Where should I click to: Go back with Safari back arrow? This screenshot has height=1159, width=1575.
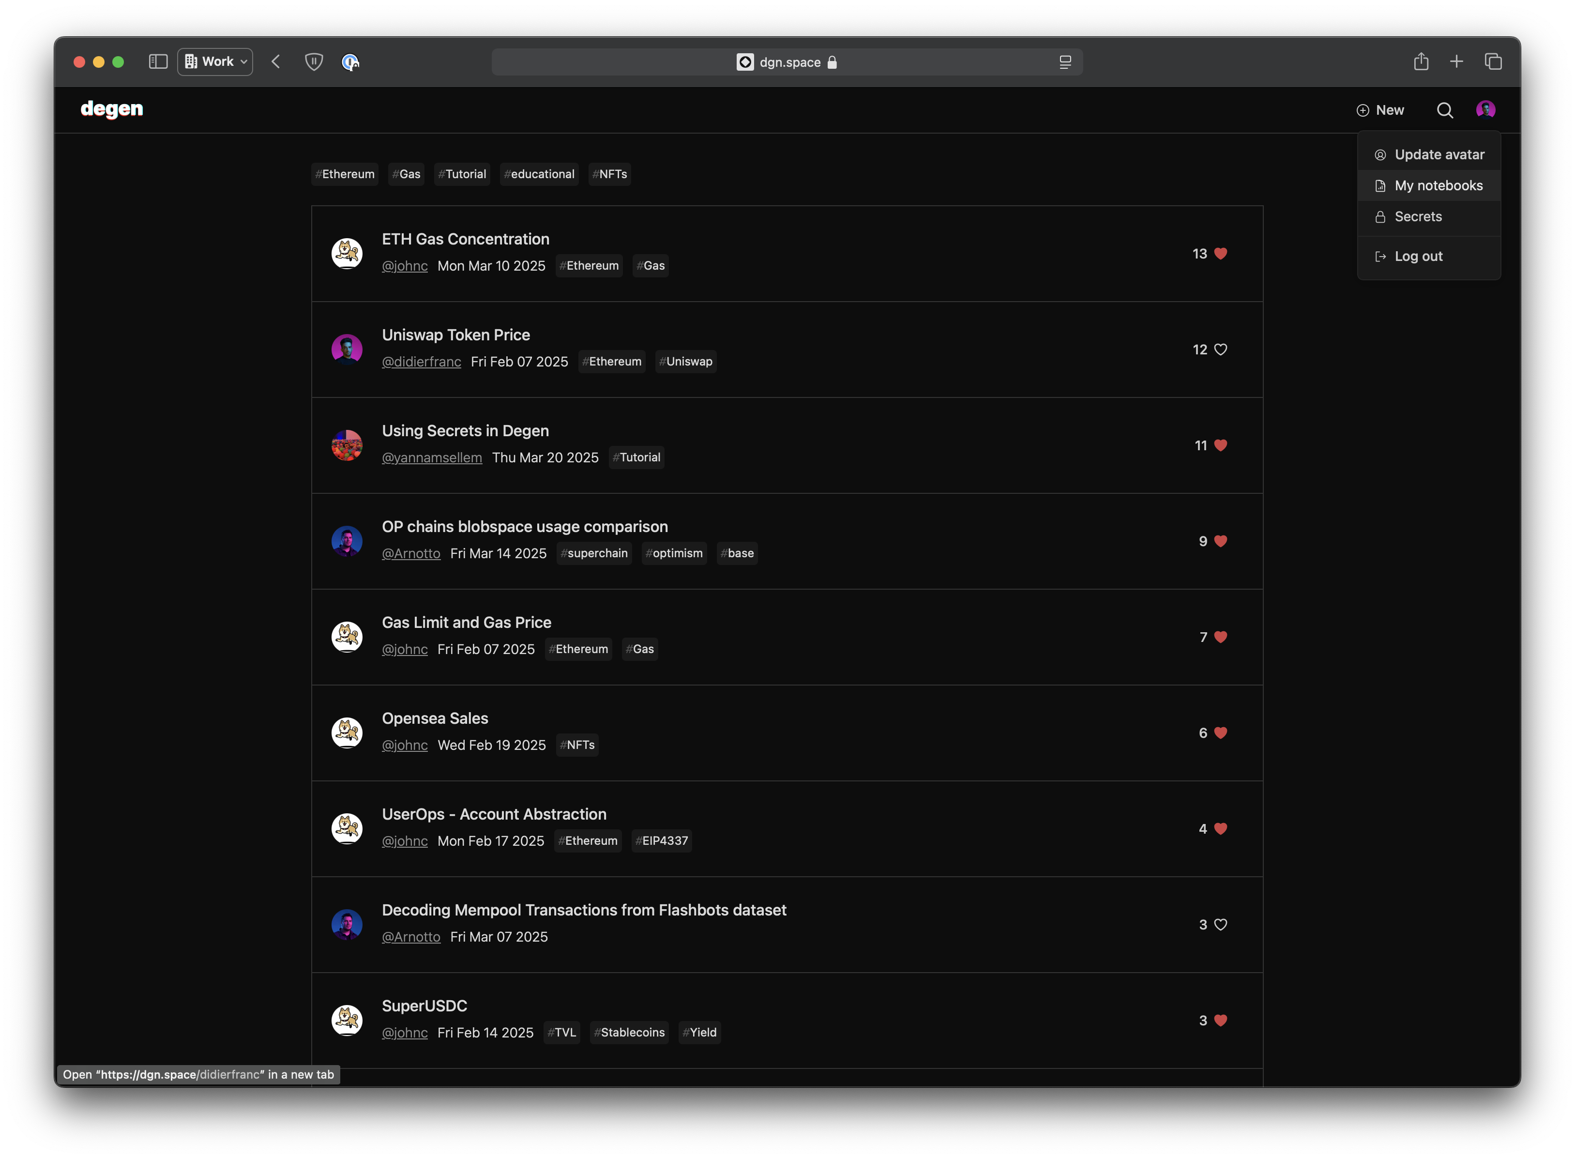(x=275, y=62)
